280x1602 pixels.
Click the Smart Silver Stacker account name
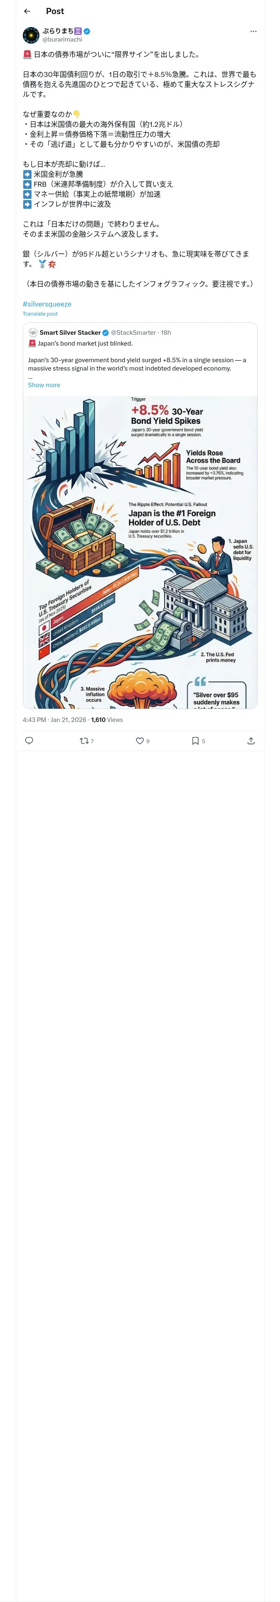tap(70, 333)
